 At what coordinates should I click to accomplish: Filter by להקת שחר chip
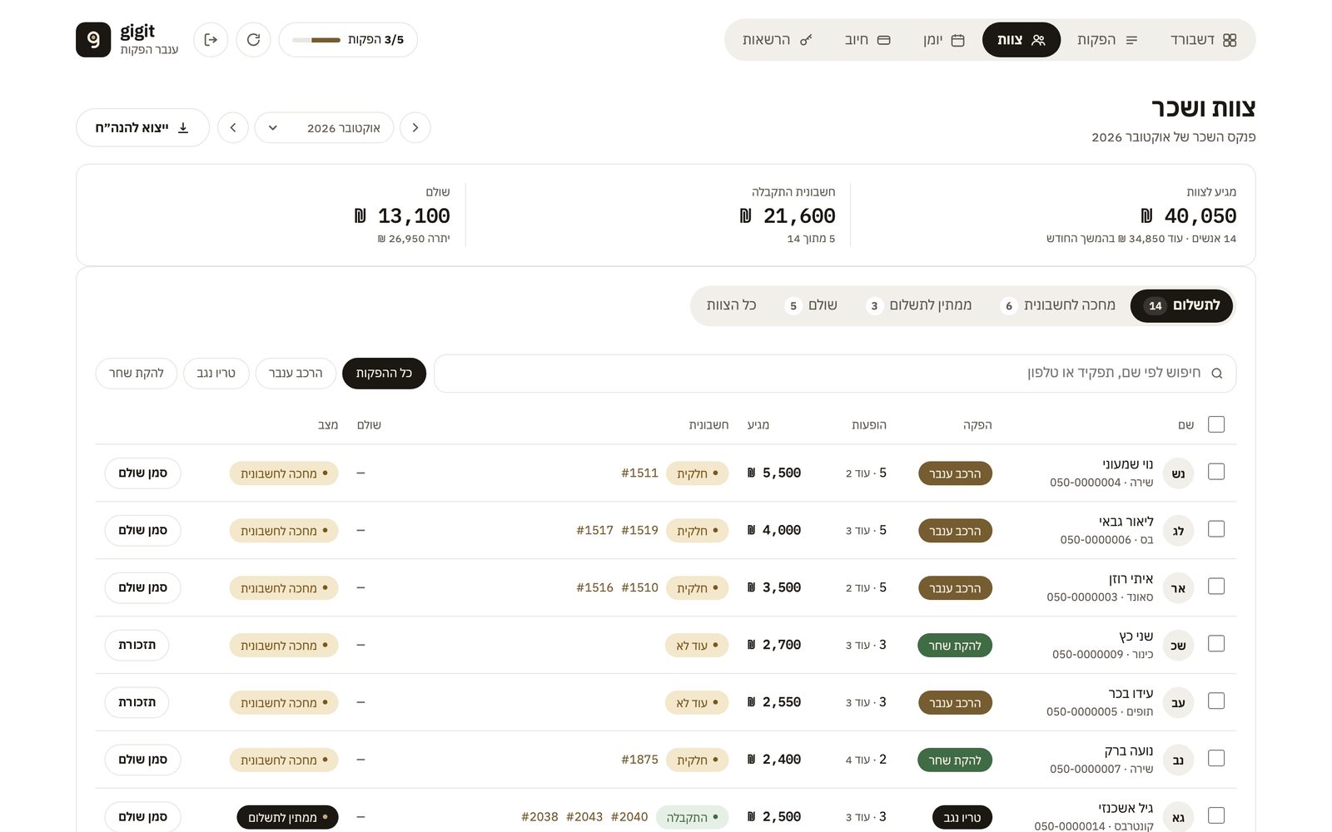pyautogui.click(x=137, y=374)
